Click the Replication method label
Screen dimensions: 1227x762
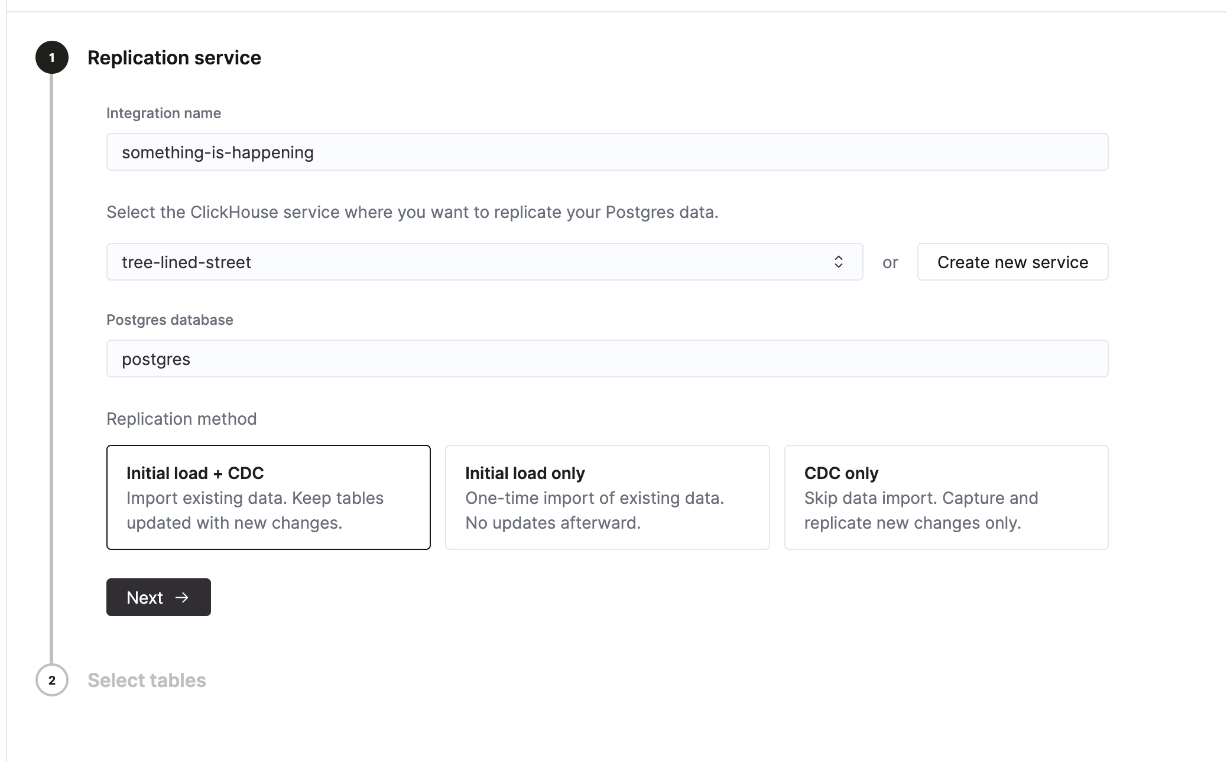[181, 419]
